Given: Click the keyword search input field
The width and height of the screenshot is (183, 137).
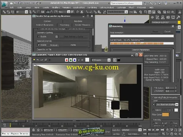Looking at the screenshot, I should (x=126, y=3).
